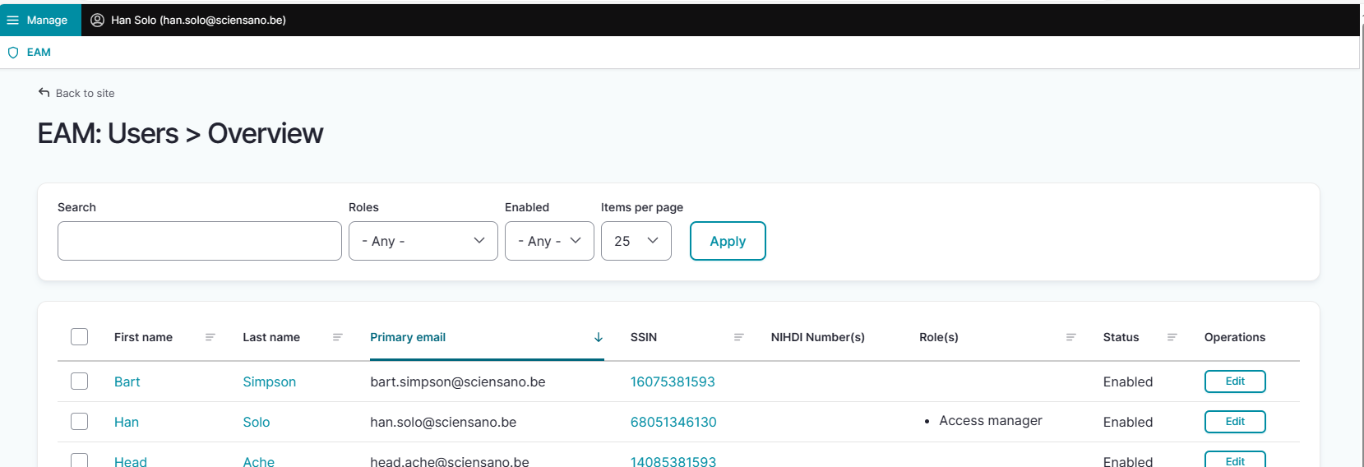Click the Status column filter icon
Screen dimensions: 1364x467
(1172, 337)
